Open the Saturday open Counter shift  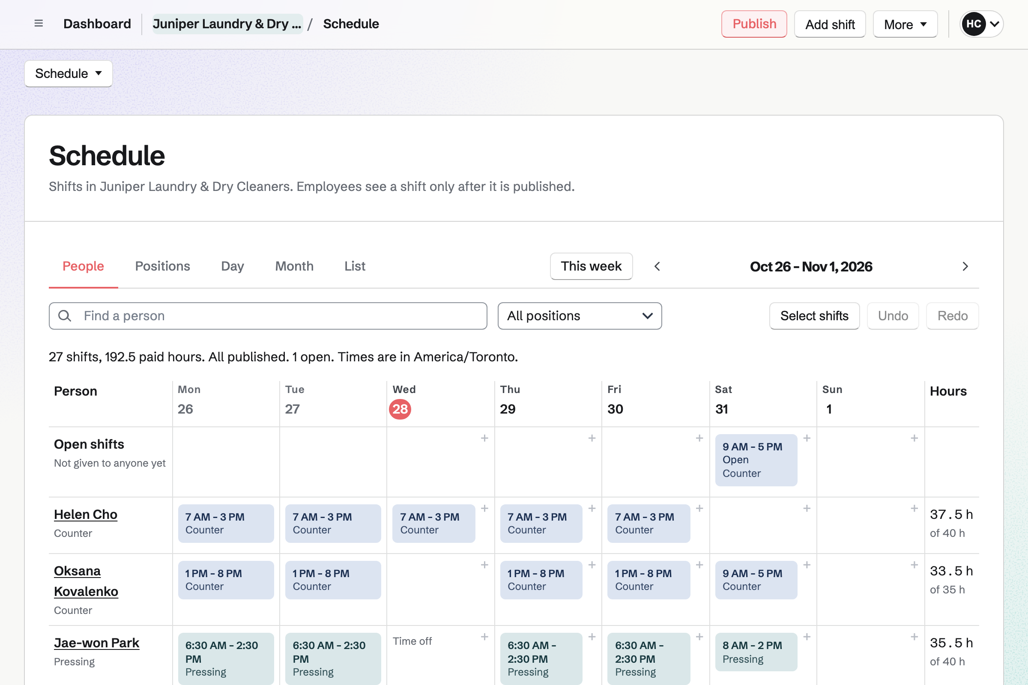coord(756,460)
